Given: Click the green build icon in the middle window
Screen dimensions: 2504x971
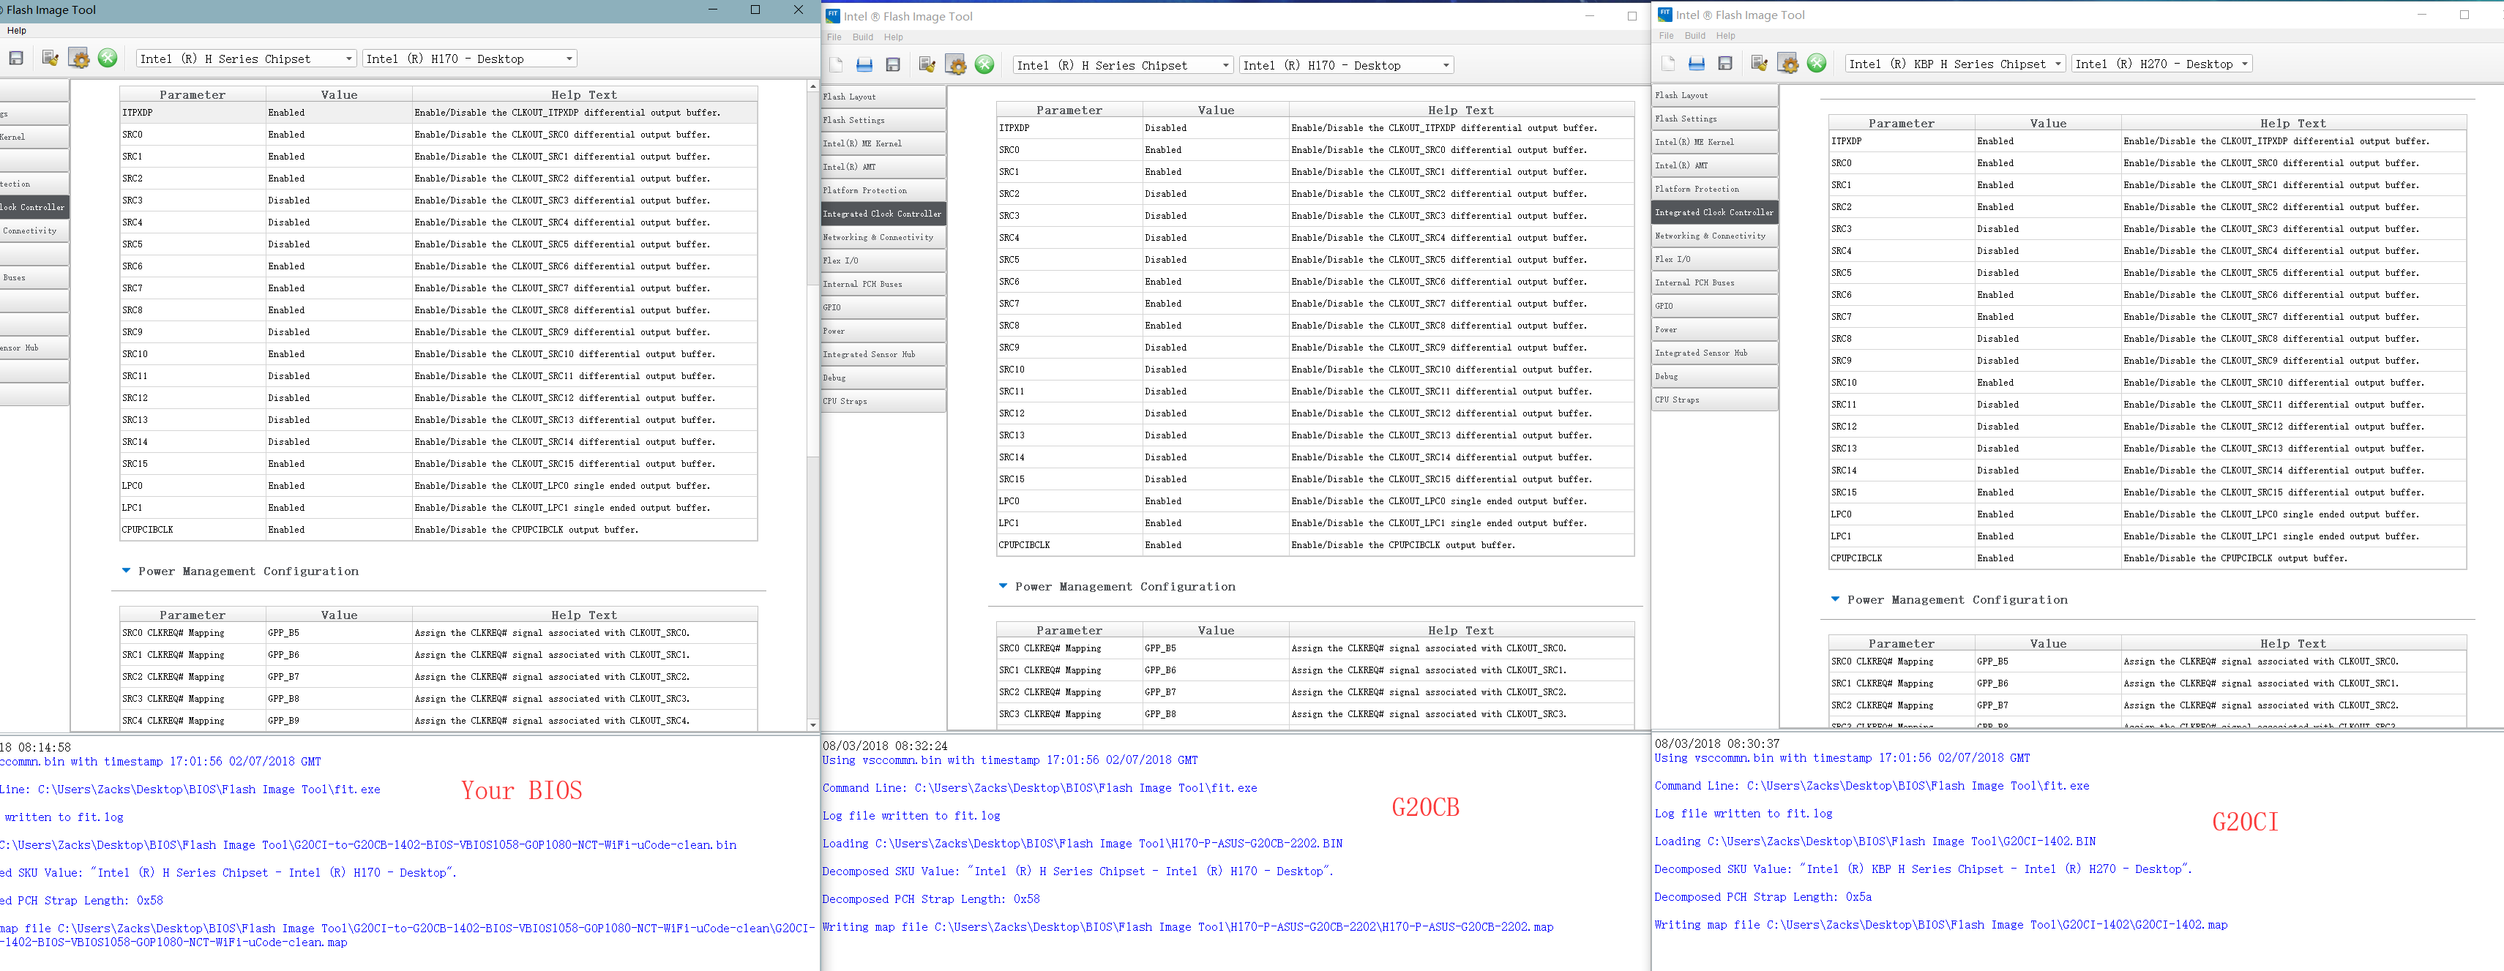Looking at the screenshot, I should pyautogui.click(x=984, y=65).
